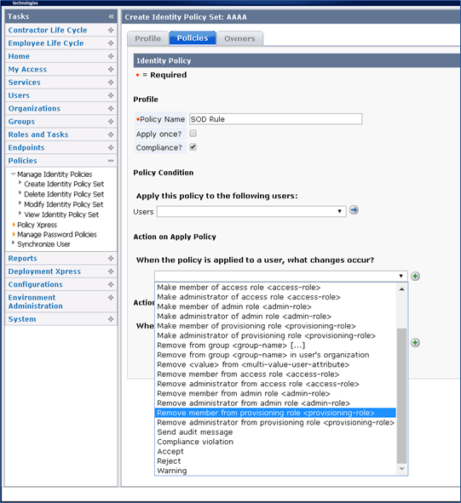The width and height of the screenshot is (461, 503).
Task: Expand Organizations plus icon
Action: (111, 108)
